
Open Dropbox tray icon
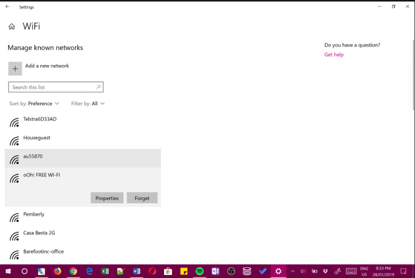tap(326, 271)
